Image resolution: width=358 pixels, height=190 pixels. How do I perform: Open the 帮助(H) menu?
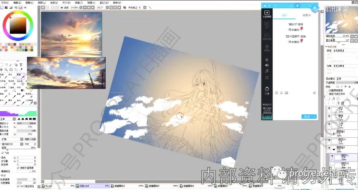point(117,3)
